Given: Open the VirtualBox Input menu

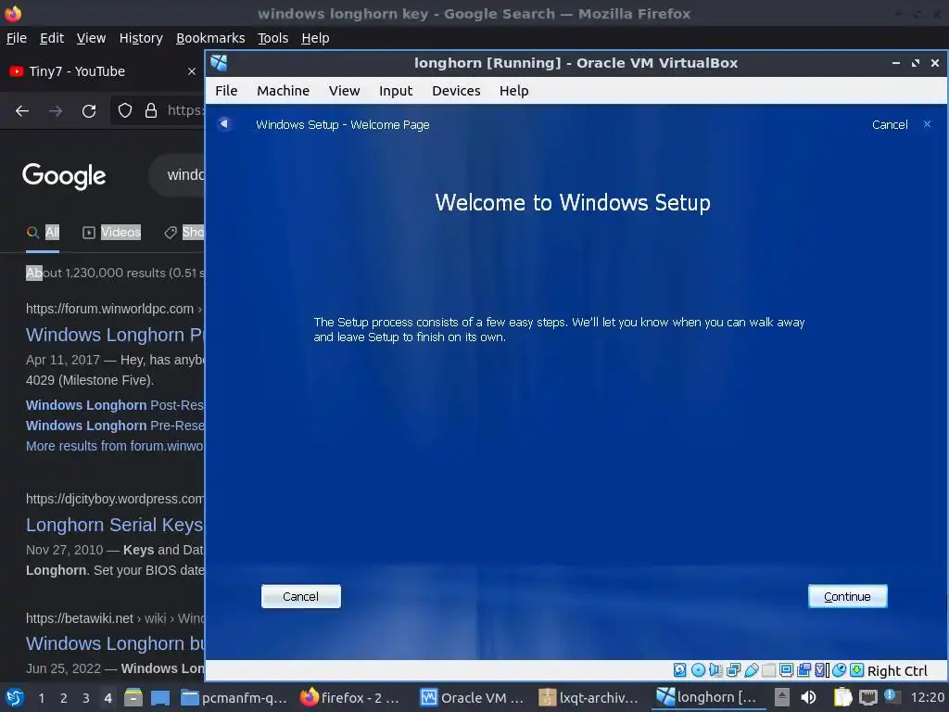Looking at the screenshot, I should [396, 91].
